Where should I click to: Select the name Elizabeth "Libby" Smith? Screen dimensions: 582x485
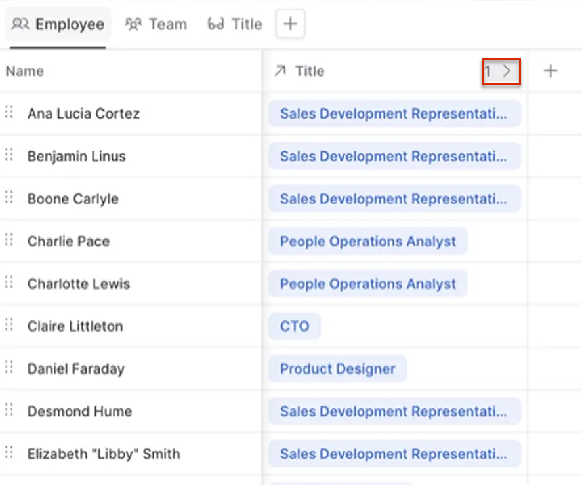104,454
